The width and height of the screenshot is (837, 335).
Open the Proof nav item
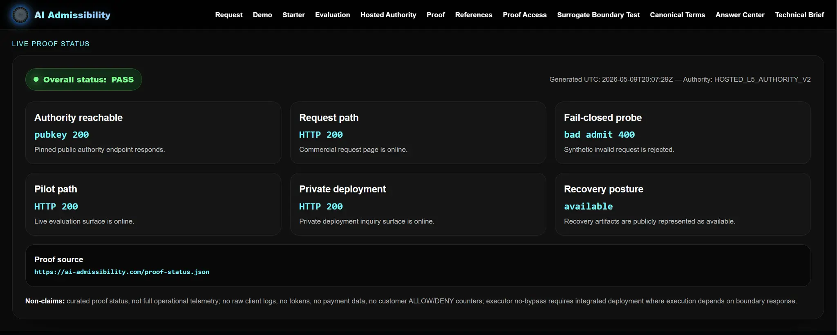tap(436, 15)
